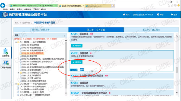The image size is (181, 101).
Task: Click the right content pane scrollbar thumb
Action: (177, 70)
